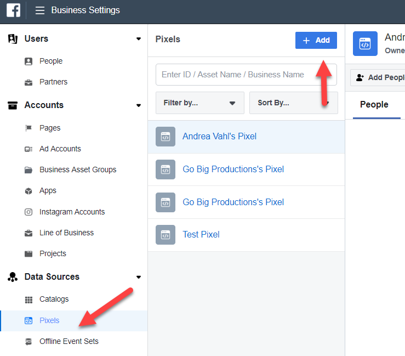Image resolution: width=405 pixels, height=356 pixels.
Task: Click the Instagram Accounts icon in sidebar
Action: (28, 212)
